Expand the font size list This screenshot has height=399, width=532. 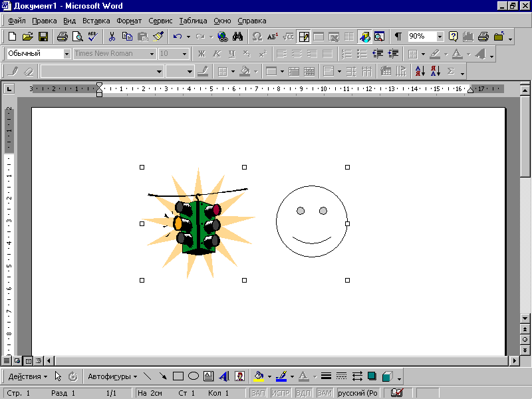pos(185,54)
